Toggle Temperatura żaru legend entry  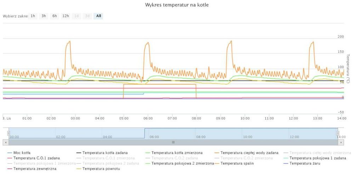[303, 163]
